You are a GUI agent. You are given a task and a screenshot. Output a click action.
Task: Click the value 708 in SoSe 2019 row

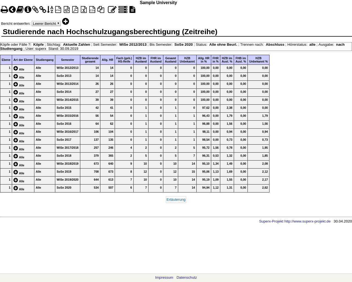pos(96,172)
